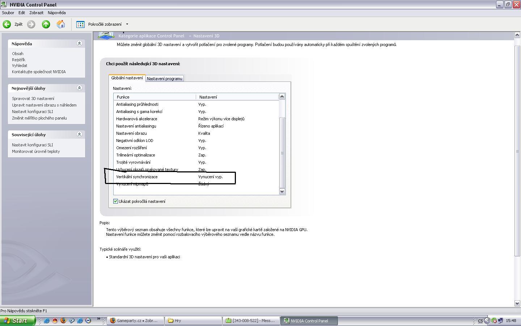Viewport: 521px width, 326px height.
Task: Launch media player from Quick Launch
Action: click(x=88, y=321)
